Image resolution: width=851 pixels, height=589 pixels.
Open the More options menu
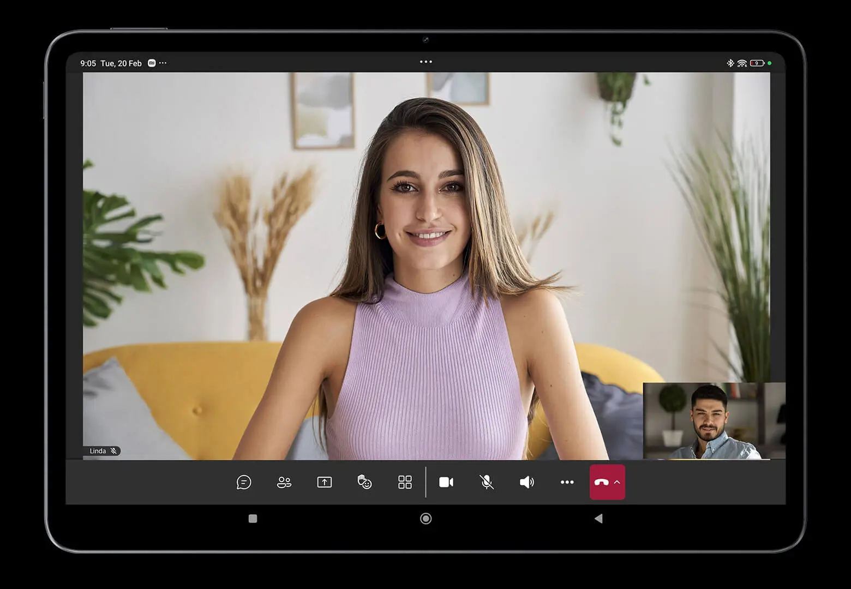[567, 482]
